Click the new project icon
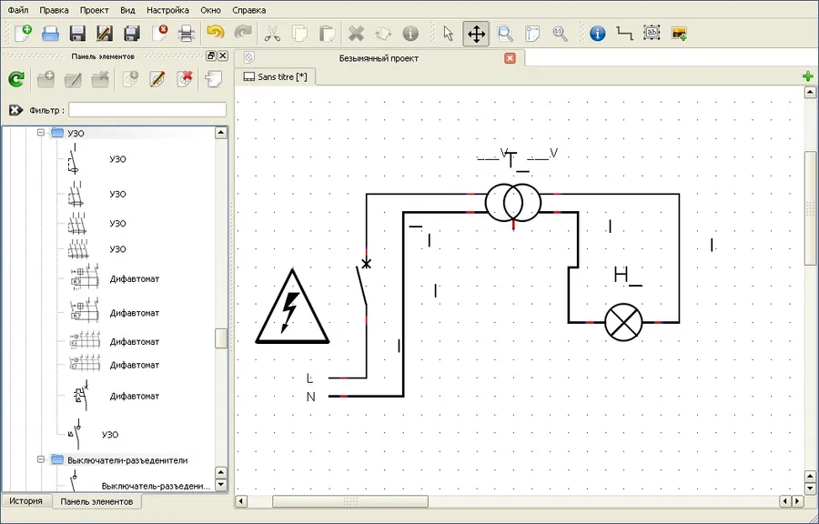The width and height of the screenshot is (819, 524). 23,34
